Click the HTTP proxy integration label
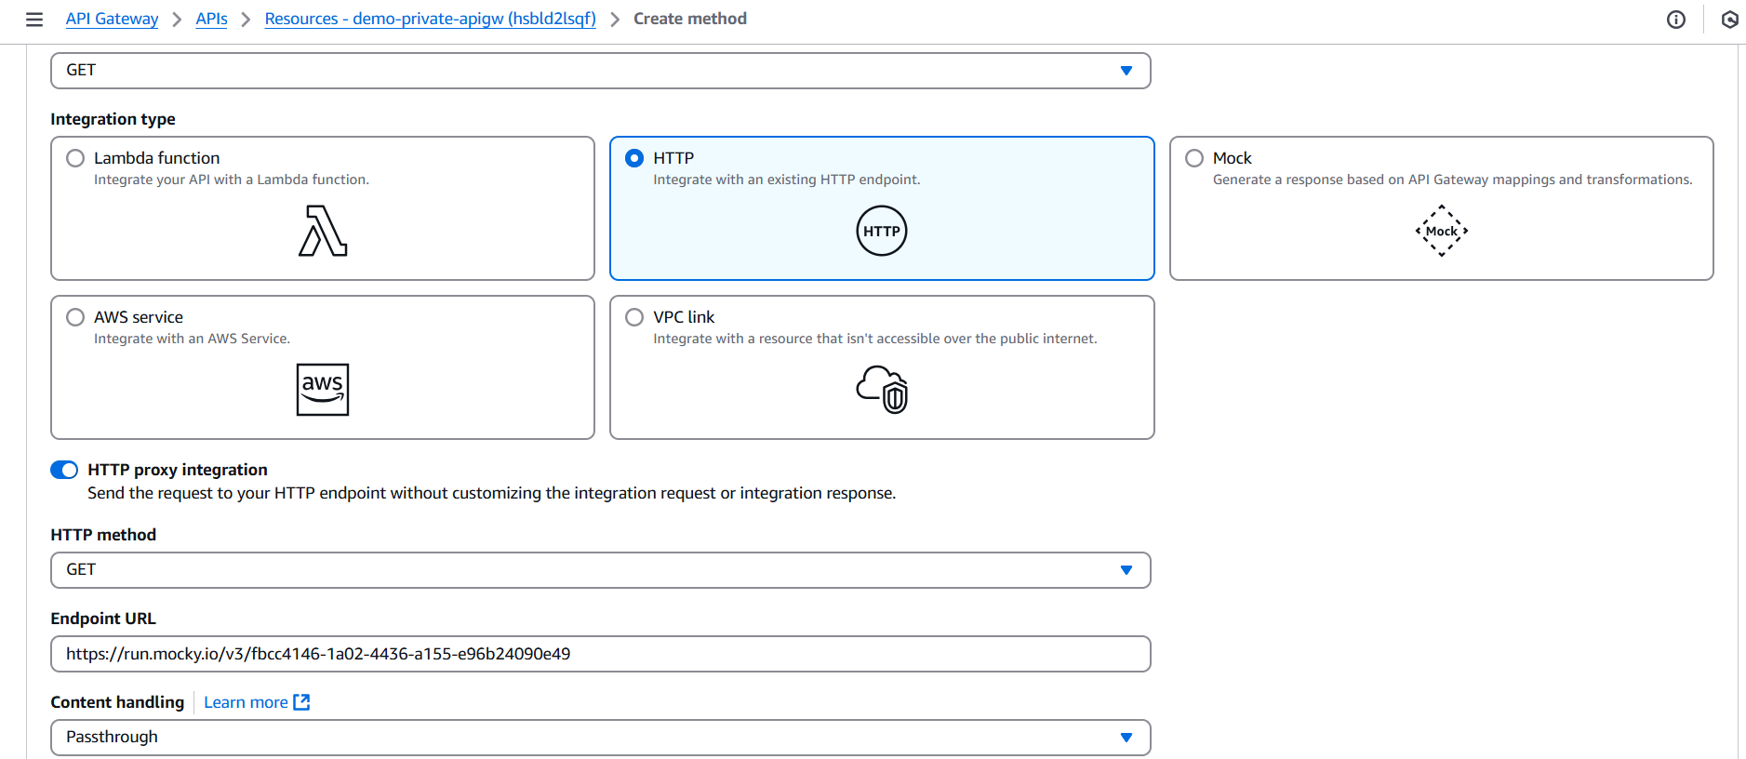Screen dimensions: 1746x759 click(x=178, y=470)
